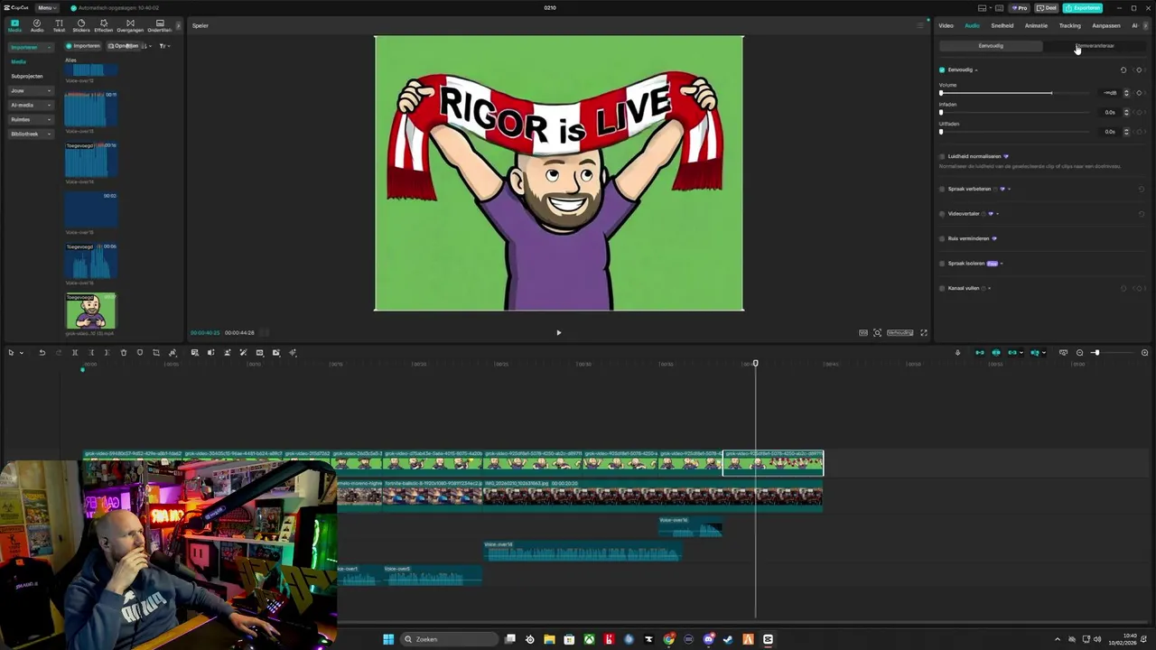Choose the selection pointer tool

pos(11,353)
